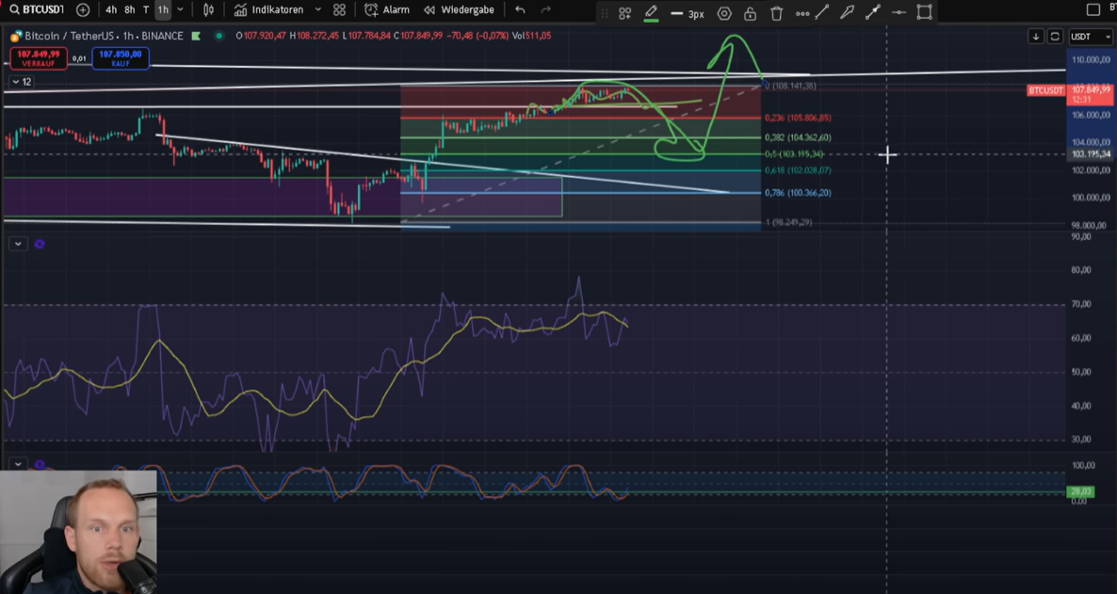Toggle the drawing lock icon
The width and height of the screenshot is (1117, 594).
click(x=750, y=13)
